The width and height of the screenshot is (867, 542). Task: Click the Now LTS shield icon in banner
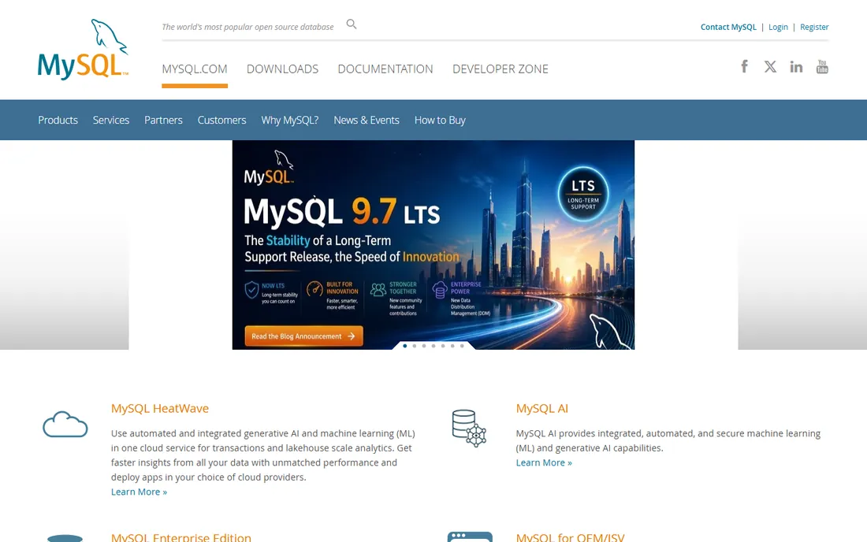pos(251,289)
